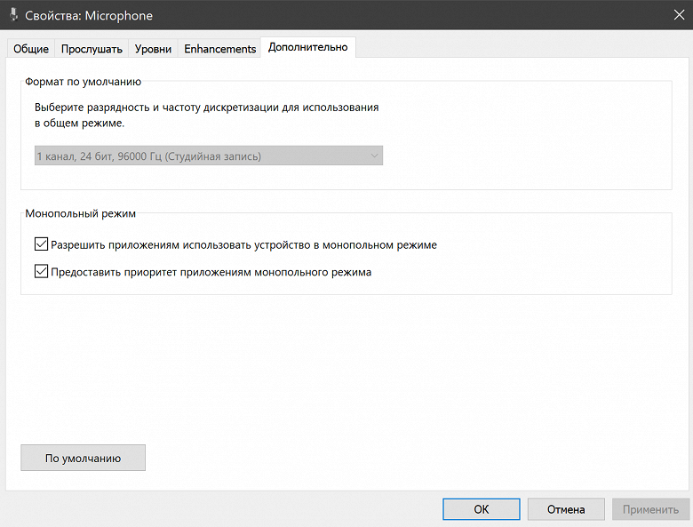
Task: Click the chevron arrow of format dropdown
Action: point(373,156)
